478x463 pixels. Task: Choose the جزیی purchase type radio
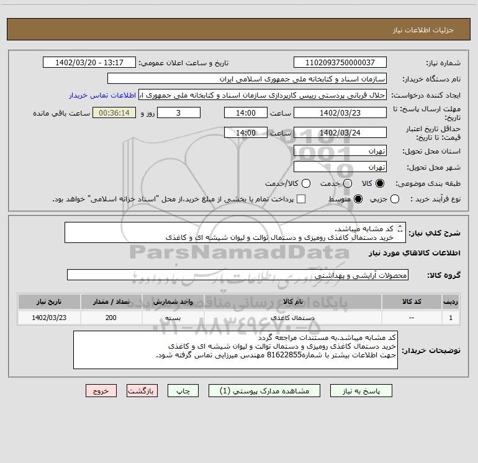(394, 199)
